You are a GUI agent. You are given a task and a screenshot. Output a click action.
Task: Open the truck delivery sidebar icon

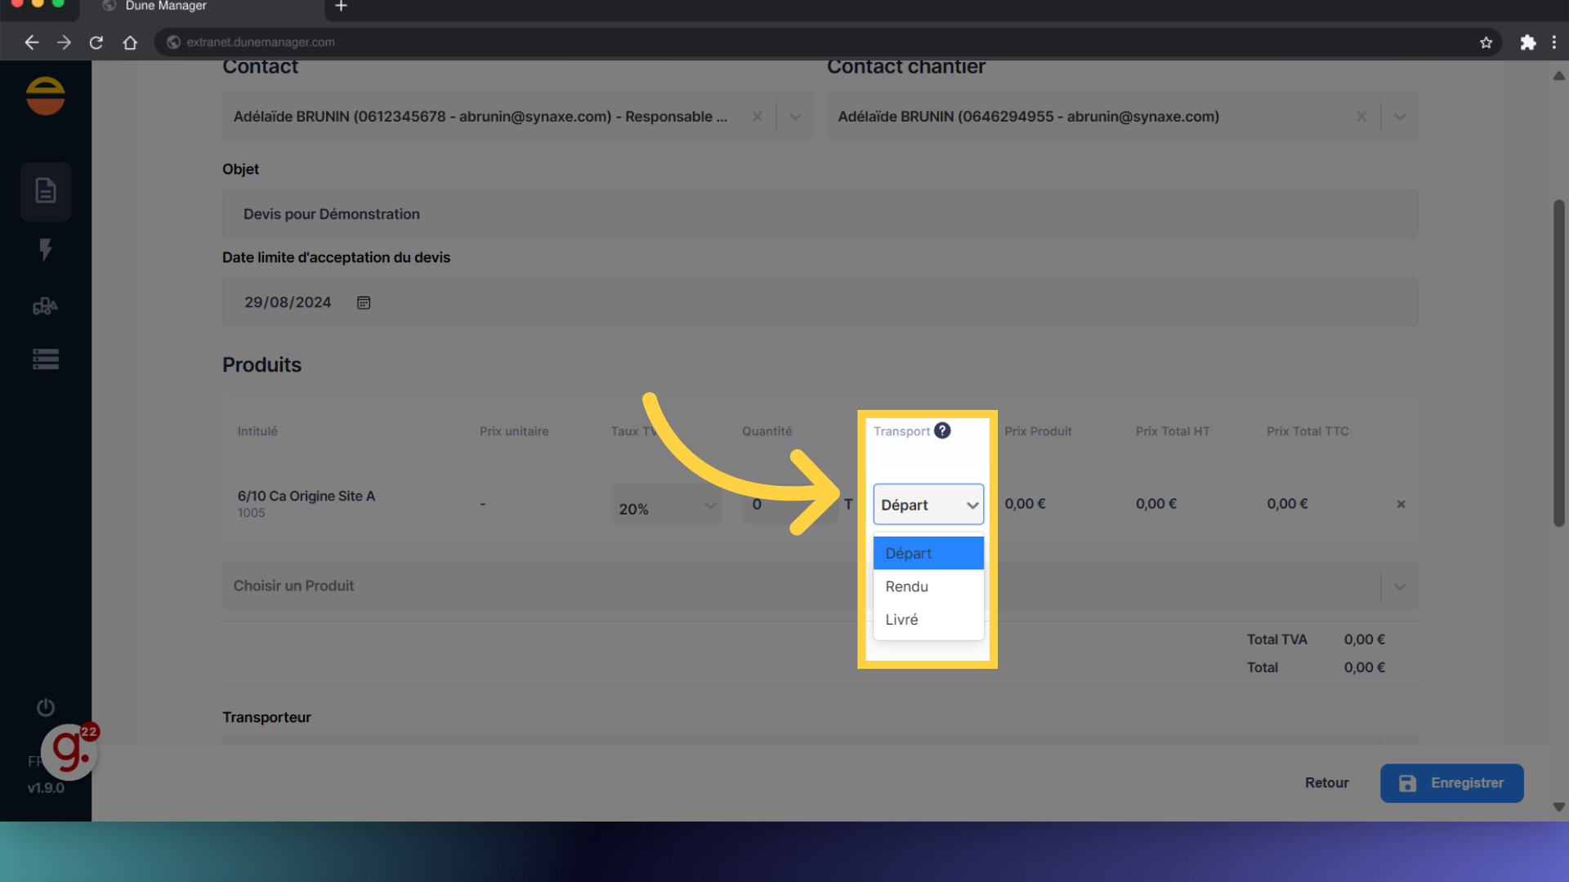click(46, 306)
